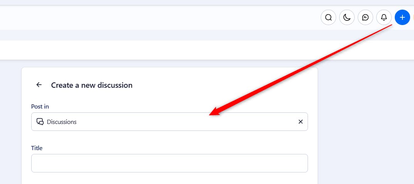This screenshot has height=184, width=414.
Task: Show notifications using the bell icon
Action: (384, 17)
